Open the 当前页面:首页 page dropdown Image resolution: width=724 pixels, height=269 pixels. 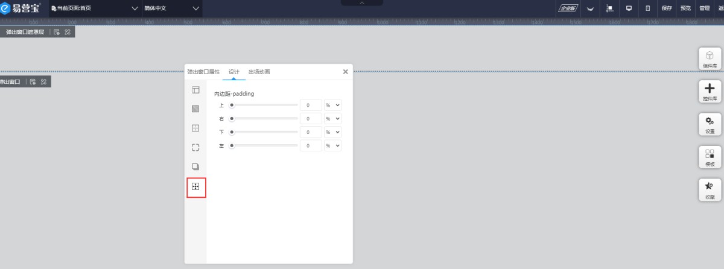pyautogui.click(x=95, y=8)
